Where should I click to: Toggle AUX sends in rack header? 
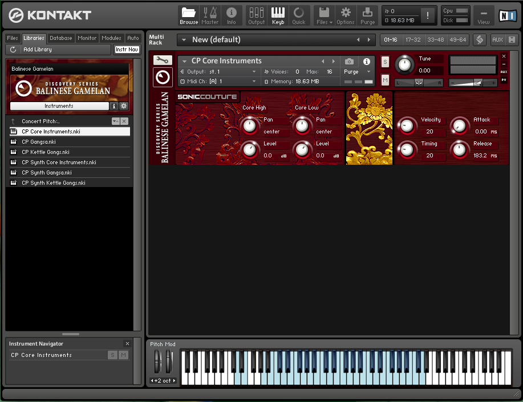click(497, 40)
